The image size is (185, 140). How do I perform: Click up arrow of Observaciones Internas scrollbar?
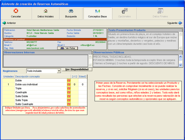[90, 57]
